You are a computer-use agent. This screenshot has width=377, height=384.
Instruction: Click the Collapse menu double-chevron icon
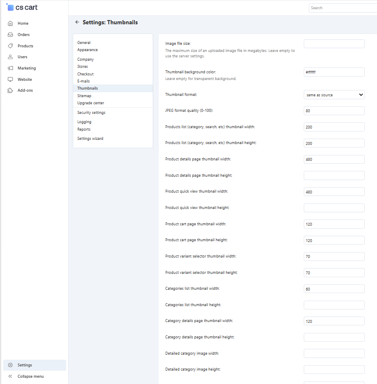pyautogui.click(x=10, y=376)
